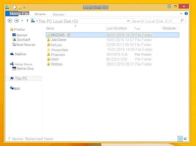Click the Windows folder icon
This screenshot has height=146, width=196.
coord(49,64)
